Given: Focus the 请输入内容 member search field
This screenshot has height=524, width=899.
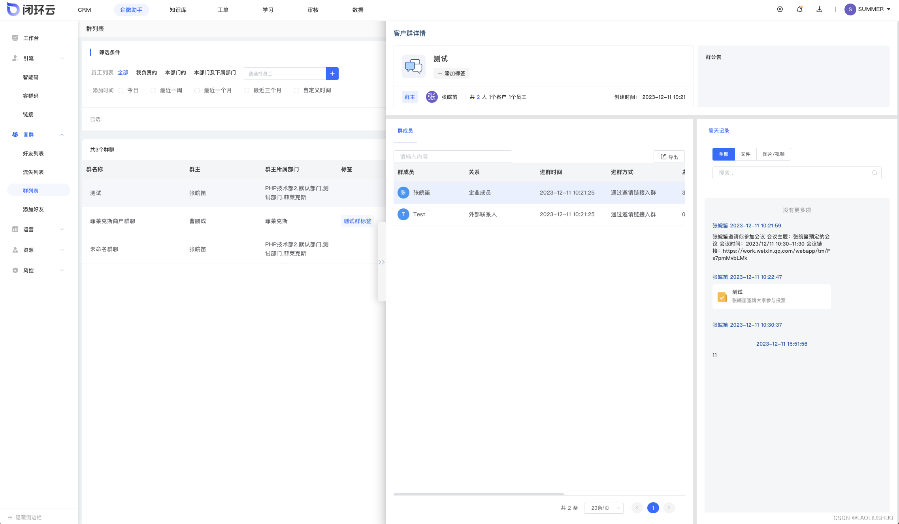Looking at the screenshot, I should pyautogui.click(x=453, y=157).
